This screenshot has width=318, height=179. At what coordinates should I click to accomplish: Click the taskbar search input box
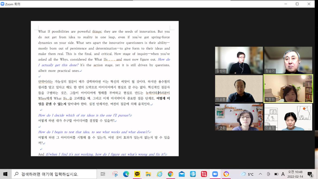point(54,174)
